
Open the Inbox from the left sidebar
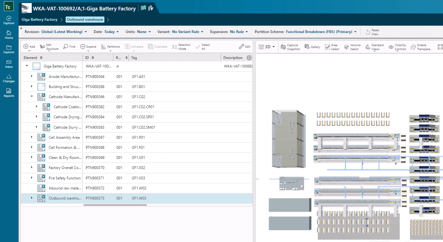[9, 63]
